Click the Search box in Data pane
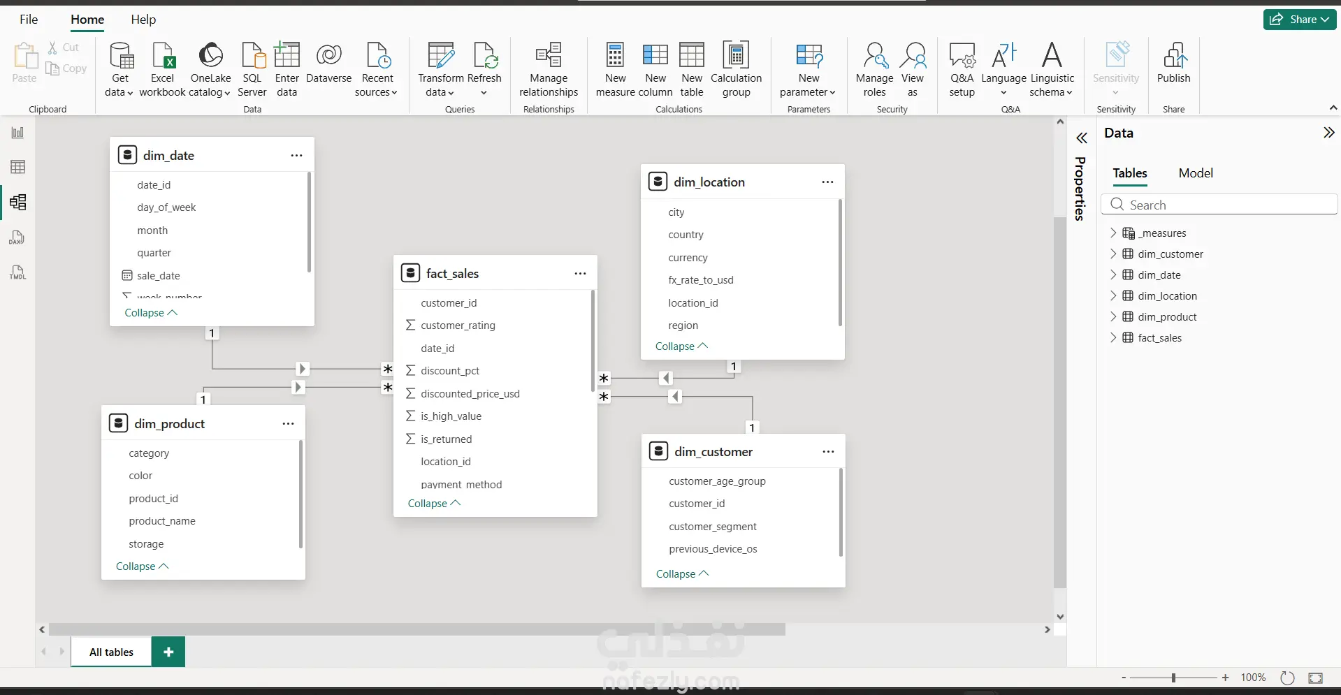The width and height of the screenshot is (1341, 695). pyautogui.click(x=1219, y=205)
